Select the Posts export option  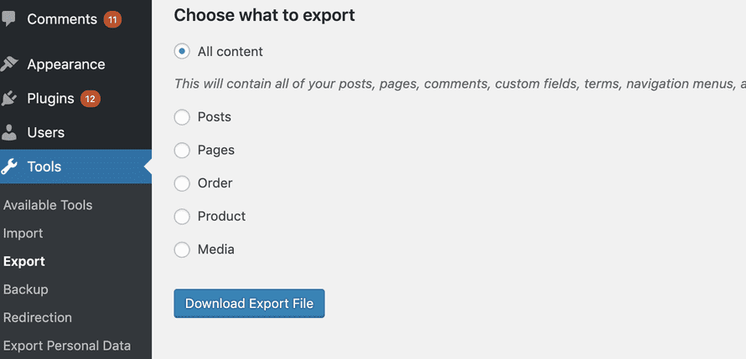[182, 117]
